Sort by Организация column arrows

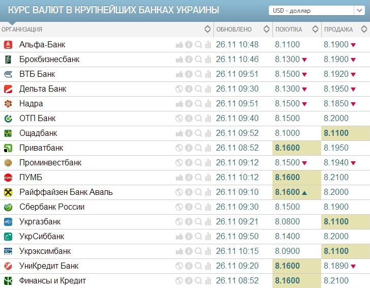[207, 29]
